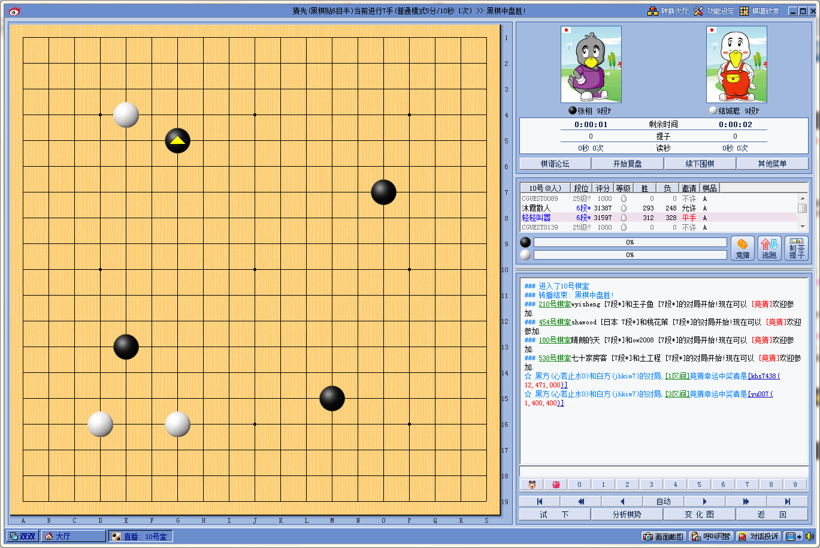The height and width of the screenshot is (548, 820).
Task: Click the chat message input field
Action: (663, 471)
